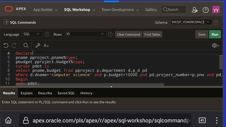Focus the Search field in header
Image resolution: width=226 pixels, height=127 pixels.
[x=174, y=10]
